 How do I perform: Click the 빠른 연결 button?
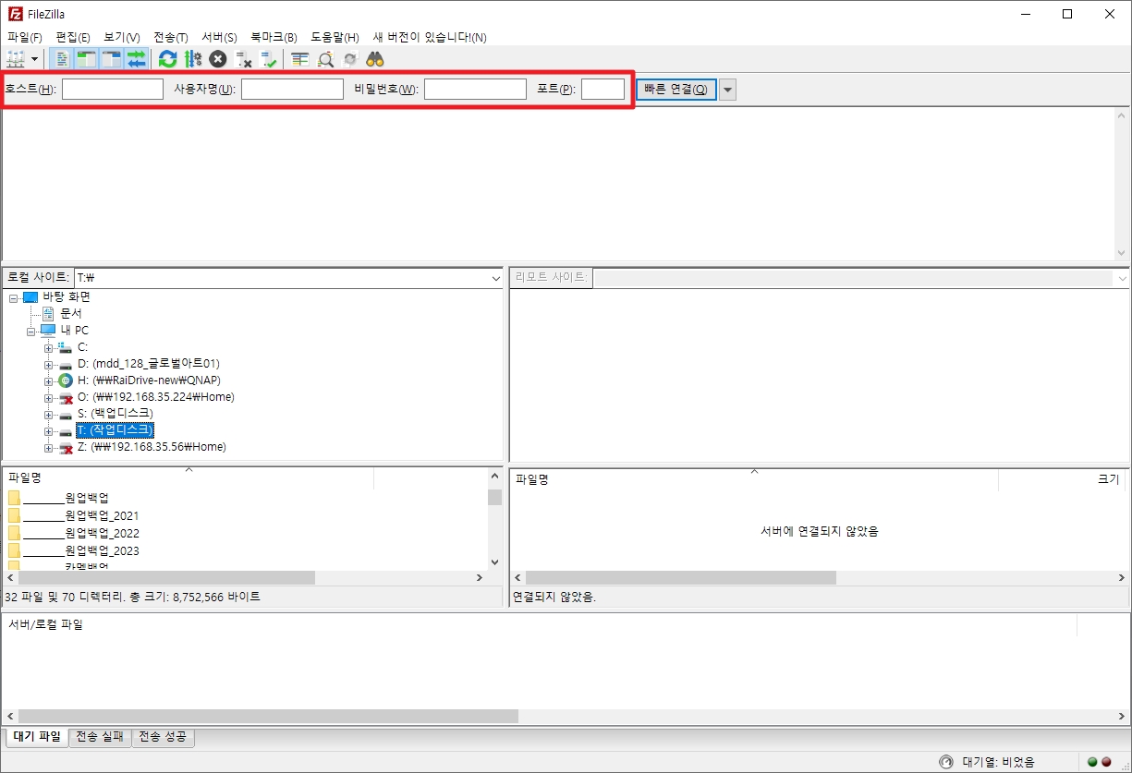click(676, 90)
